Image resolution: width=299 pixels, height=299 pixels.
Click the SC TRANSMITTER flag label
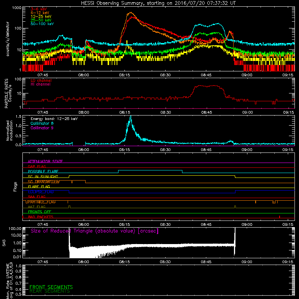[x=44, y=182]
